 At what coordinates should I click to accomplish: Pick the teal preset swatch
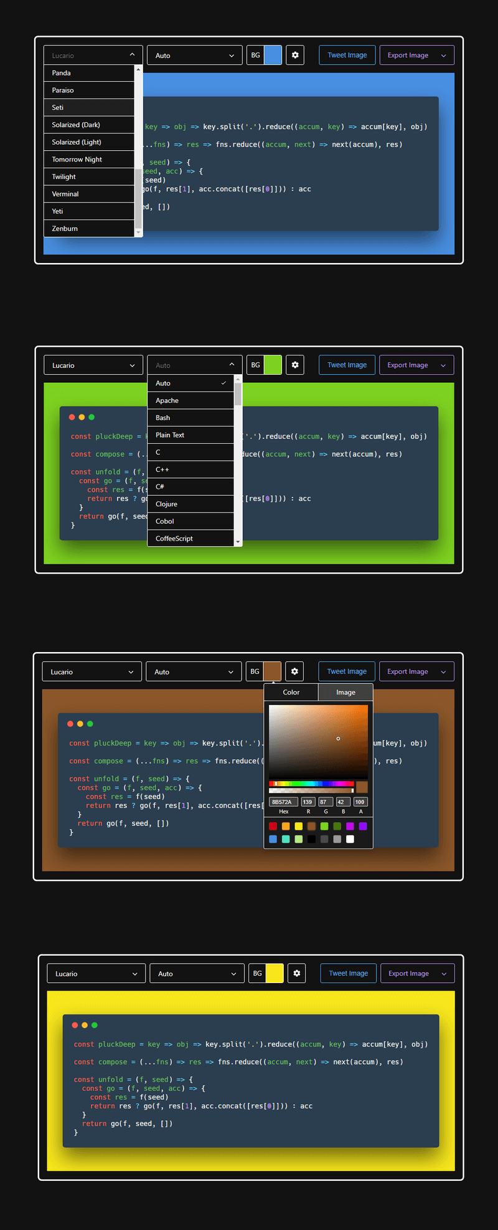click(x=286, y=839)
